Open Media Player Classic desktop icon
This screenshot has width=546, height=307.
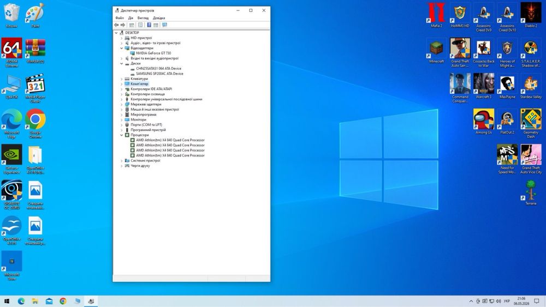35,88
